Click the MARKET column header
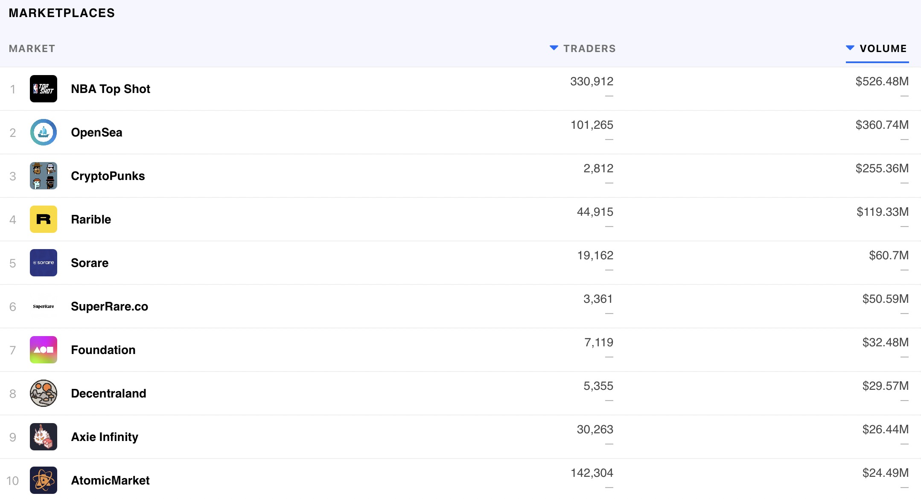 [32, 49]
